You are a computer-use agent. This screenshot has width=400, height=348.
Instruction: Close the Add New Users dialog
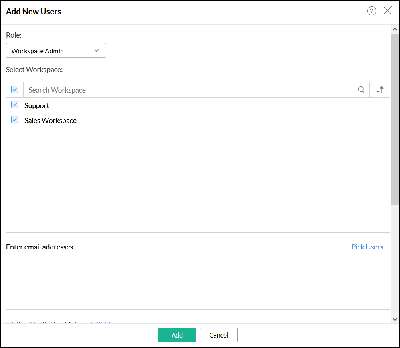pyautogui.click(x=388, y=11)
